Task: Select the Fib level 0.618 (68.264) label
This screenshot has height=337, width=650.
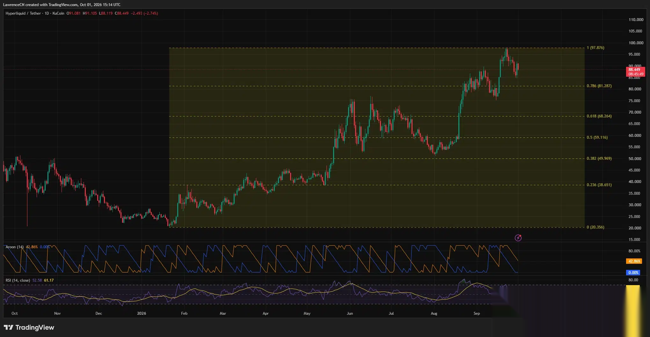Action: tap(599, 116)
